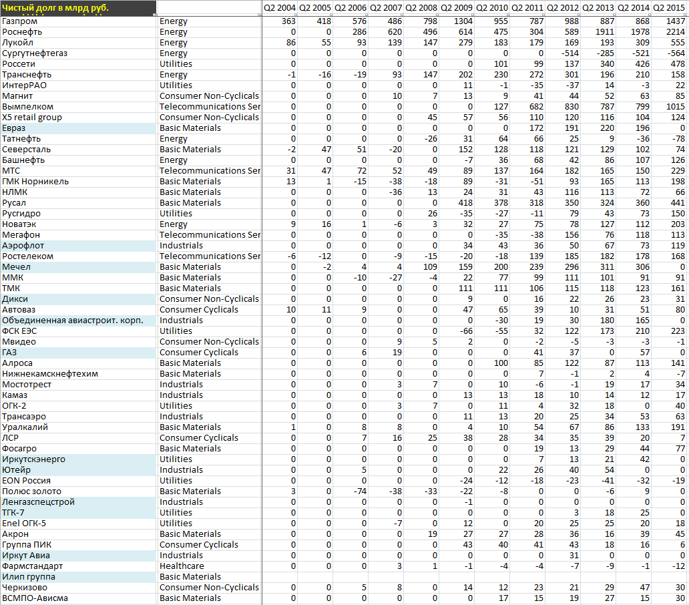
Task: Select the Газпром row name cell
Action: tap(78, 21)
